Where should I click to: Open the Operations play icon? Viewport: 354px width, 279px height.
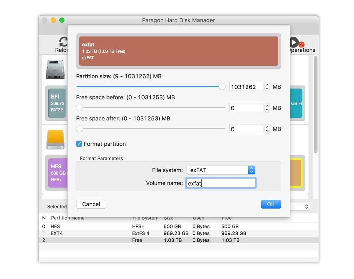[294, 42]
